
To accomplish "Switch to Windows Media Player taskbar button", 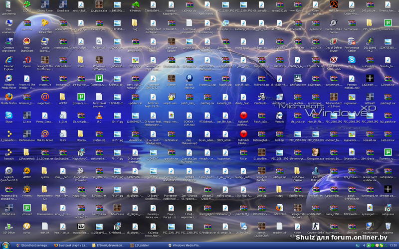I will click(x=185, y=246).
